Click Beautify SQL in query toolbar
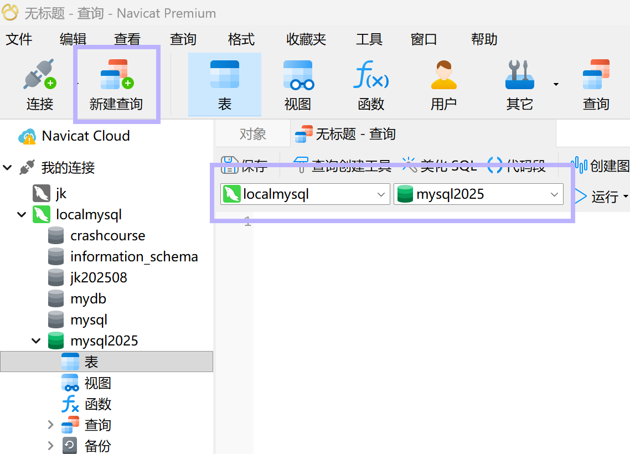This screenshot has width=630, height=454. [440, 165]
